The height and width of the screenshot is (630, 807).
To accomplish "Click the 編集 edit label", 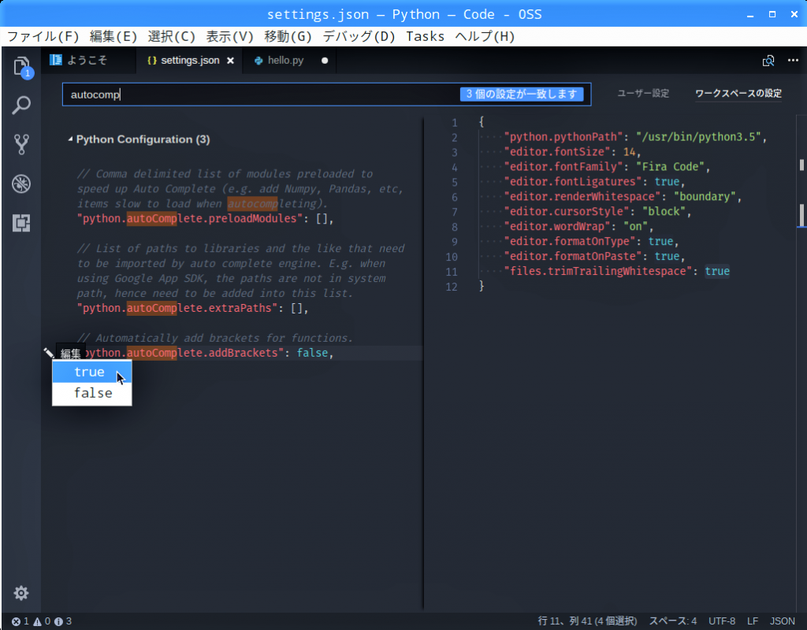I will click(71, 354).
